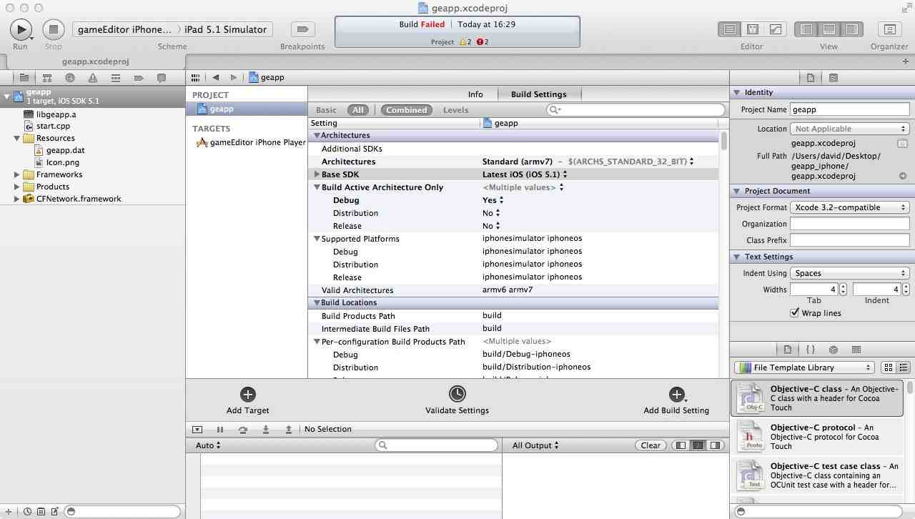Image resolution: width=915 pixels, height=519 pixels.
Task: Collapse the Architectures section
Action: pyautogui.click(x=317, y=135)
